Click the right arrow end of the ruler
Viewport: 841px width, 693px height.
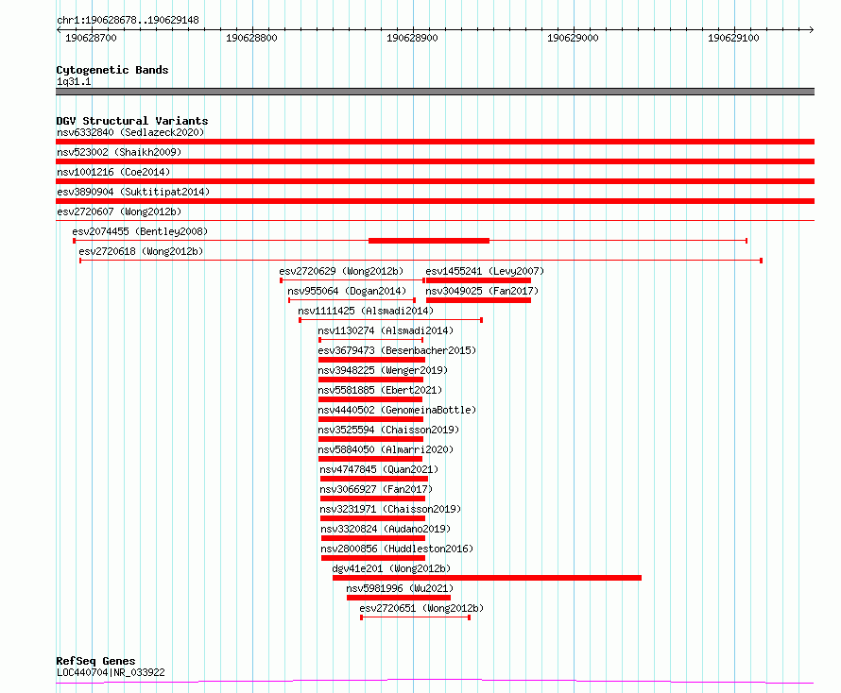812,30
